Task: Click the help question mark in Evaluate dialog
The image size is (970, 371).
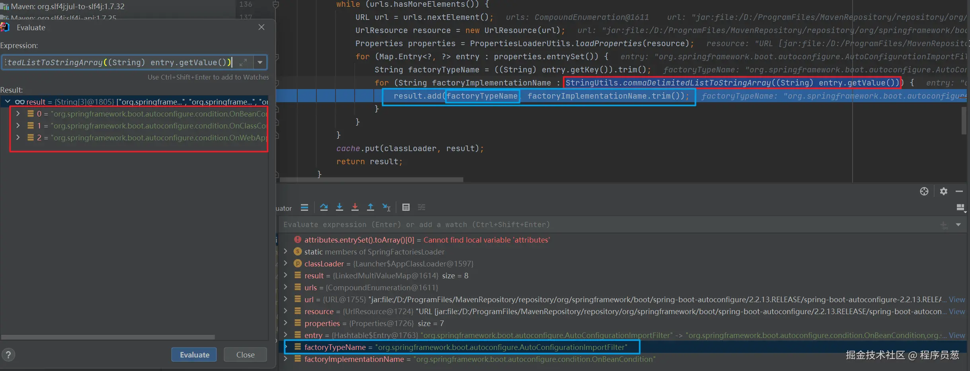Action: tap(8, 354)
